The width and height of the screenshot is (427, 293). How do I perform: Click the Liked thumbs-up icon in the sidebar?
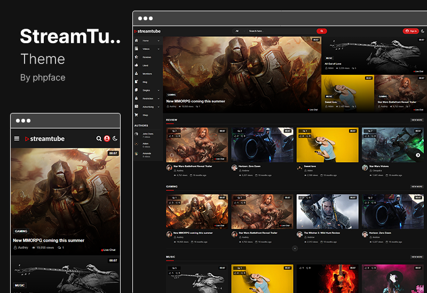(x=137, y=65)
